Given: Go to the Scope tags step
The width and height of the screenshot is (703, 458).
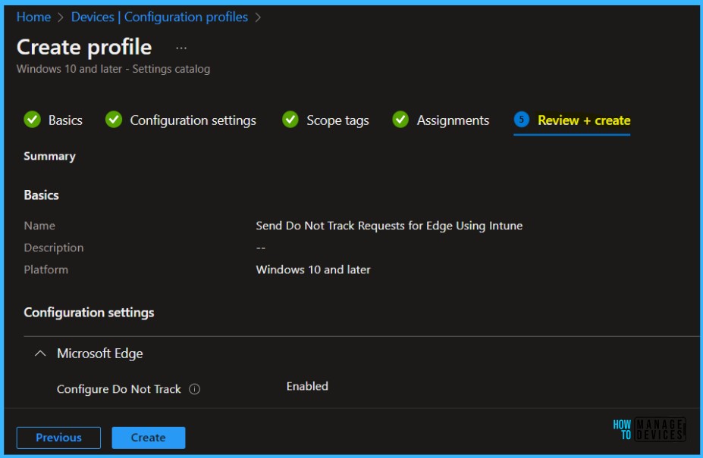Looking at the screenshot, I should [x=337, y=120].
